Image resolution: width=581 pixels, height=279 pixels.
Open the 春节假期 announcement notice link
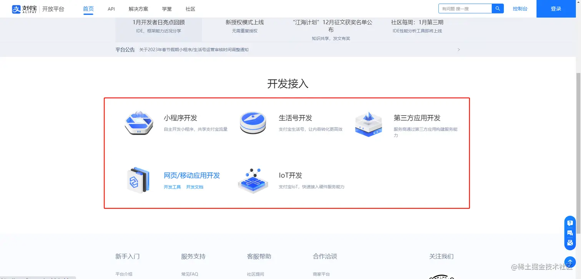(x=194, y=50)
